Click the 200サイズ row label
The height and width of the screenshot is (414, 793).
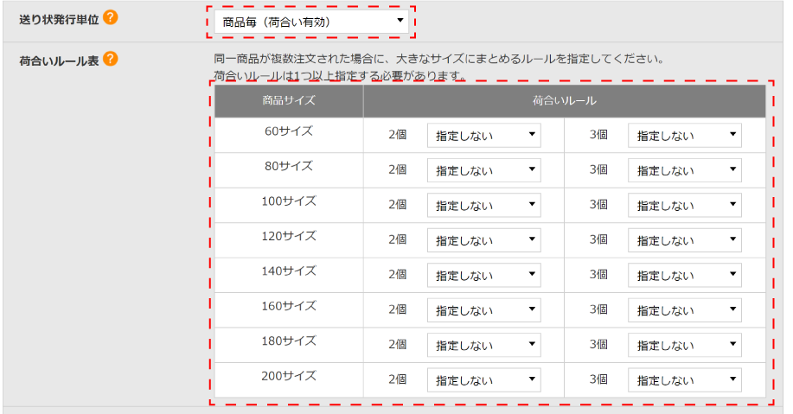289,376
